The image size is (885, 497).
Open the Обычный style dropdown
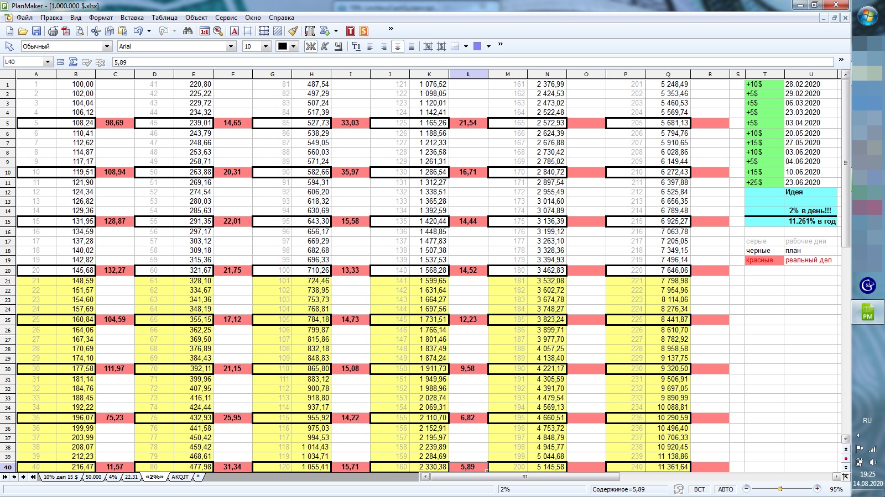coord(107,46)
